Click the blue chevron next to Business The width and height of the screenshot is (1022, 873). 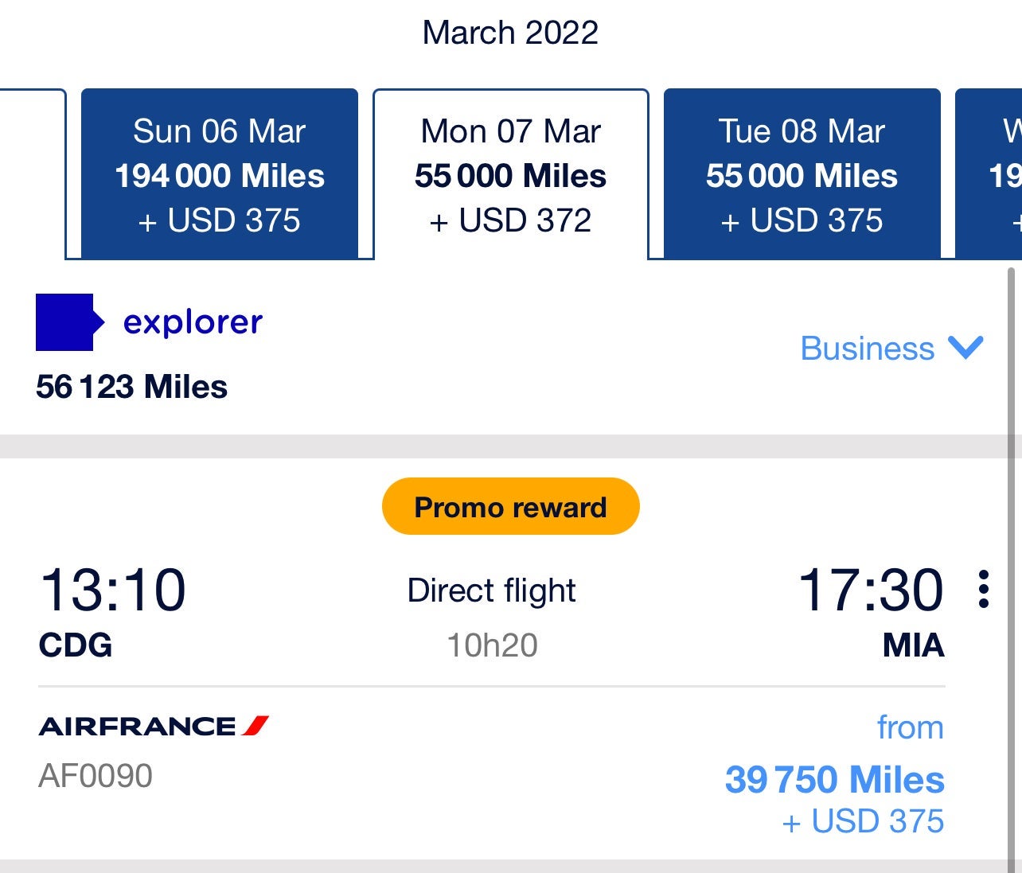965,348
